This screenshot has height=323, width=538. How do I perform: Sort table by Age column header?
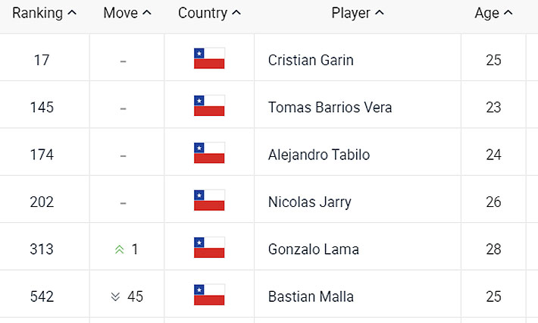[493, 13]
